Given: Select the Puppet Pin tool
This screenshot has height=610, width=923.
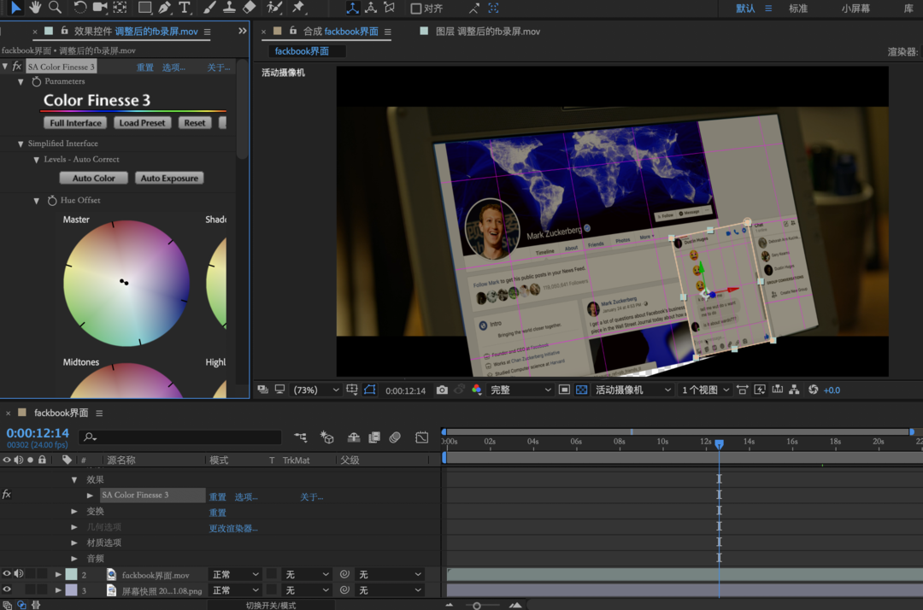Looking at the screenshot, I should point(298,8).
